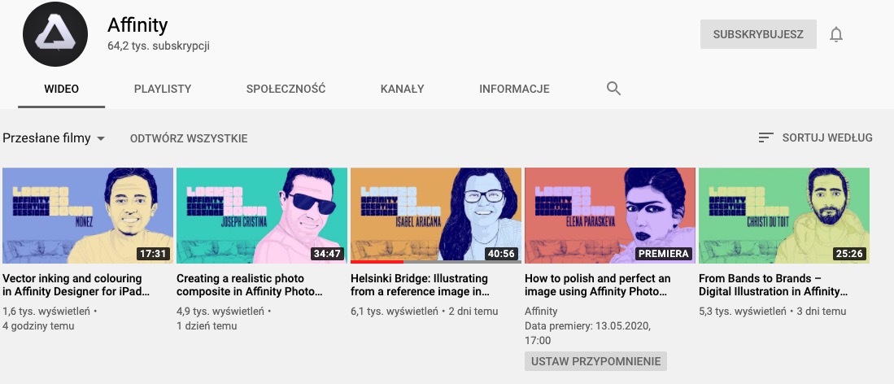This screenshot has height=384, width=894.
Task: Click Affinity channel link under premiere video
Action: point(541,312)
